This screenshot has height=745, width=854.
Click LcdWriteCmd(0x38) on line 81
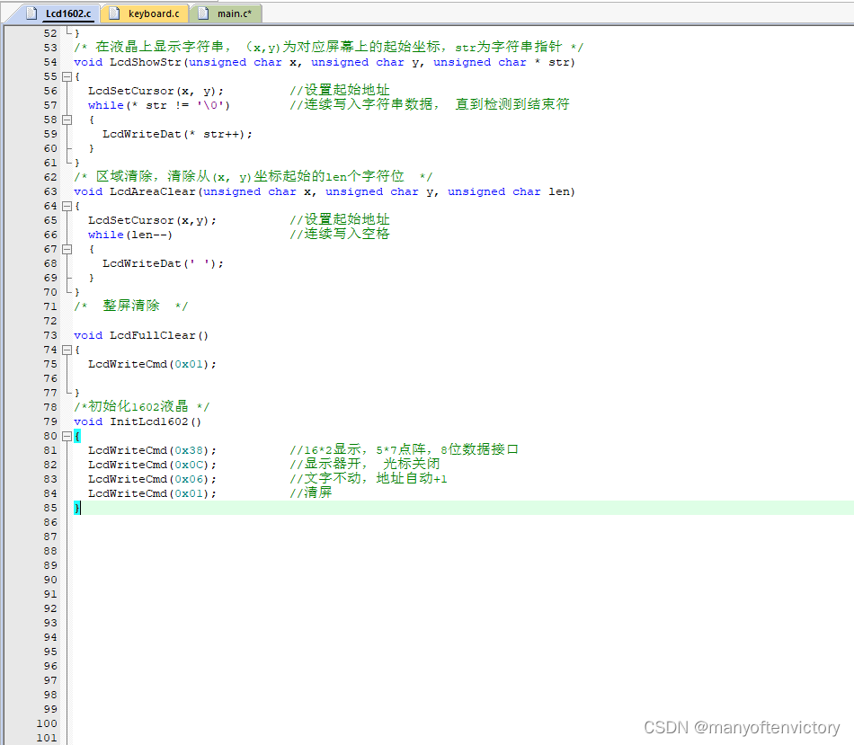tap(153, 450)
